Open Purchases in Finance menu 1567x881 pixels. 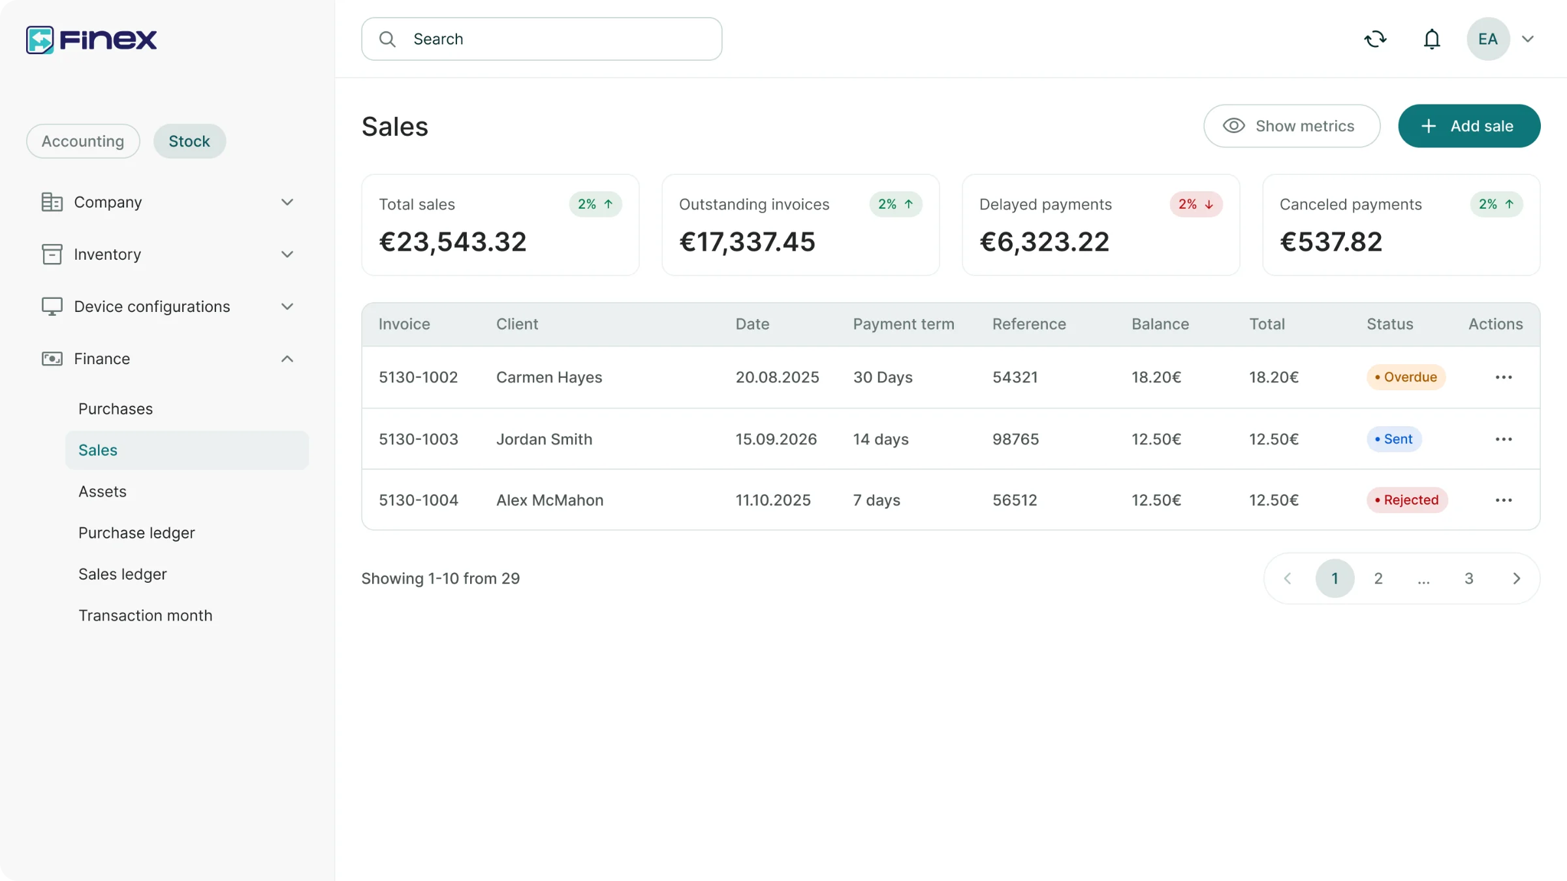pos(116,409)
